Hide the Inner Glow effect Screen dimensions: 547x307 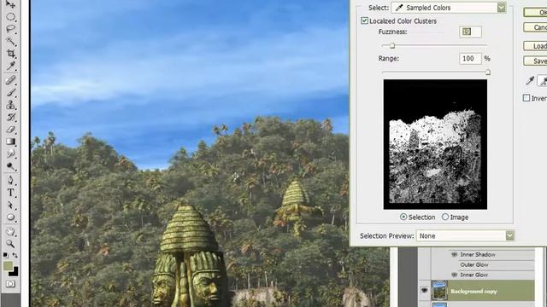[x=454, y=275]
